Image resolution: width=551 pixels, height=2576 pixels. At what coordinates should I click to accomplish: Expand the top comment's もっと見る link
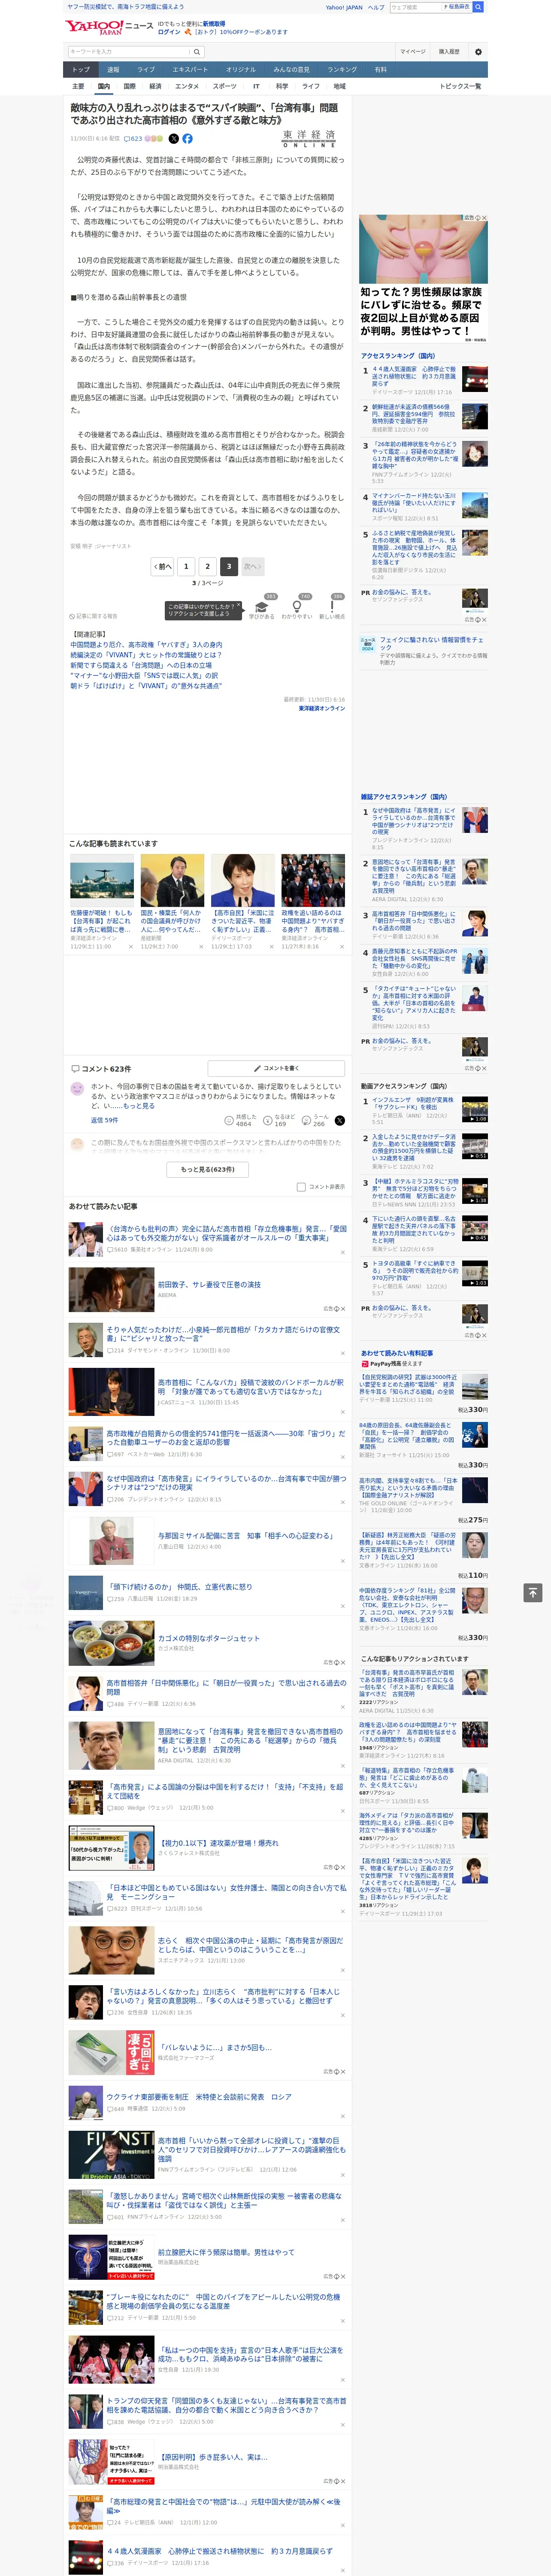click(x=138, y=1106)
